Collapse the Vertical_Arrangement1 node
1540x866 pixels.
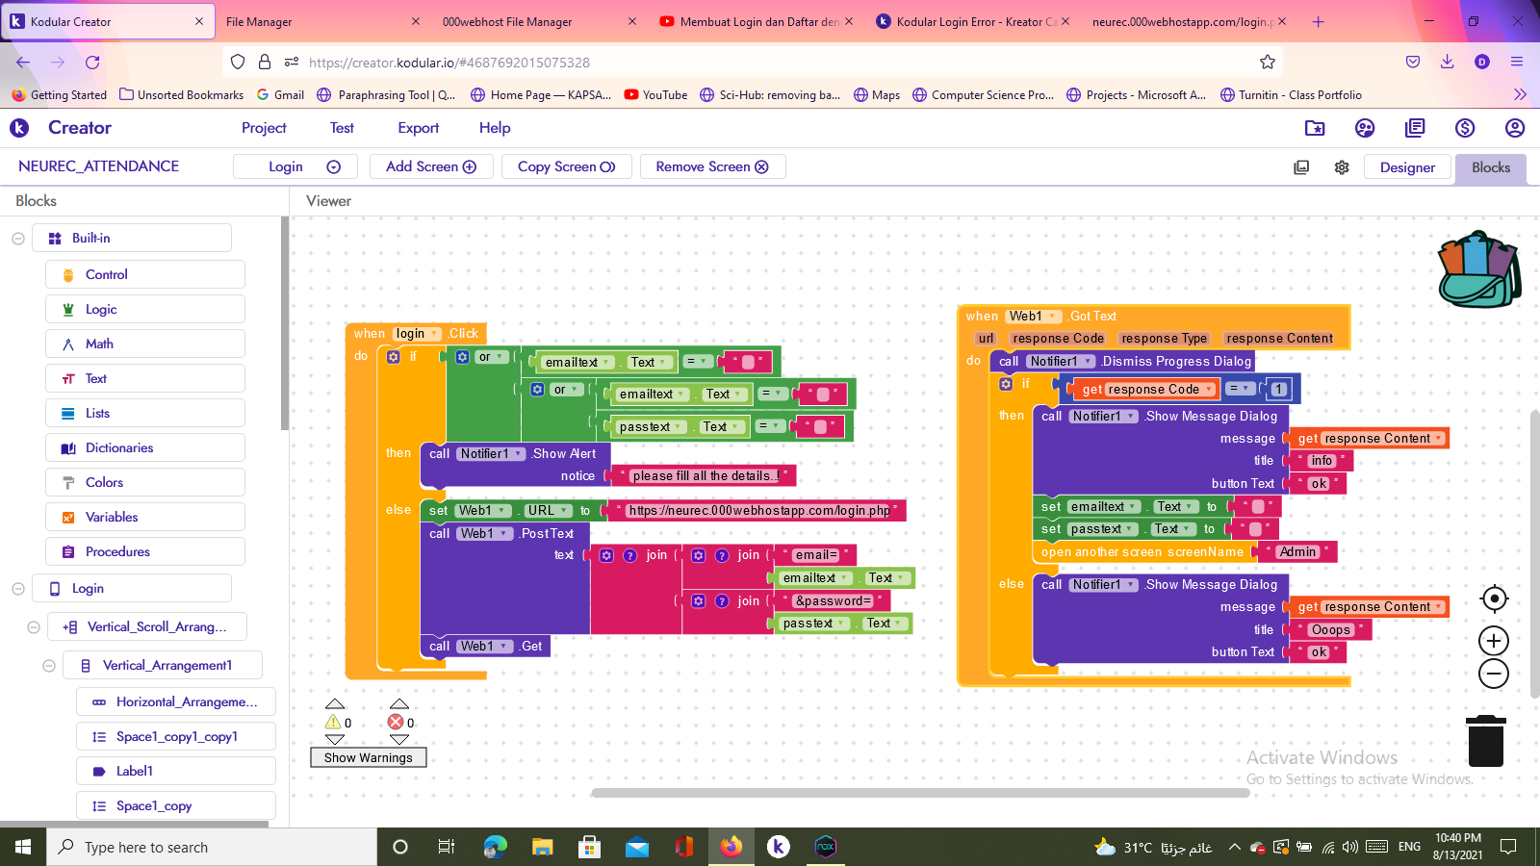[49, 666]
